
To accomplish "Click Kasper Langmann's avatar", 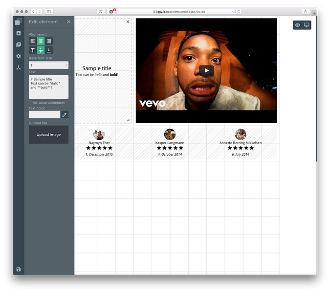I will click(x=170, y=134).
